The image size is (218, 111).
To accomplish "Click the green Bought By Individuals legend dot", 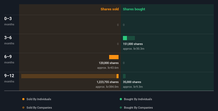I will click(x=121, y=99).
